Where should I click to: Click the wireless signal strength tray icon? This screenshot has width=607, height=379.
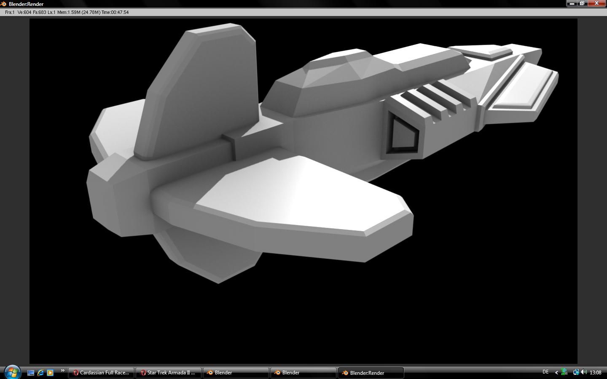coord(564,372)
